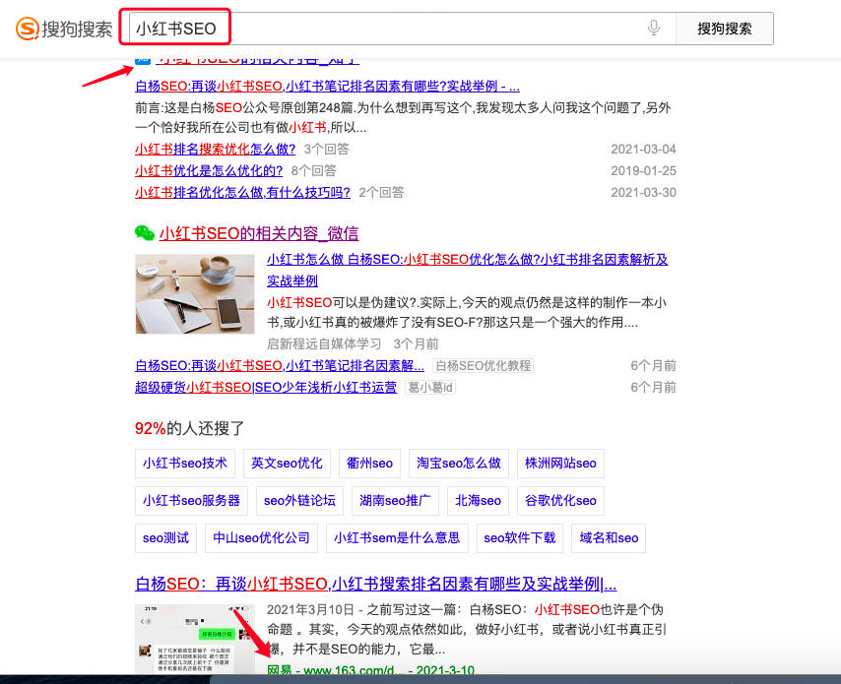Select related search 淘宝seo怎么做

point(459,464)
